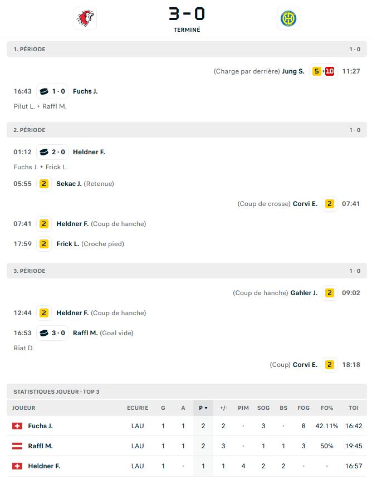Click the Swiss flag beside Fuchs J.
The image size is (372, 480).
coord(17,426)
